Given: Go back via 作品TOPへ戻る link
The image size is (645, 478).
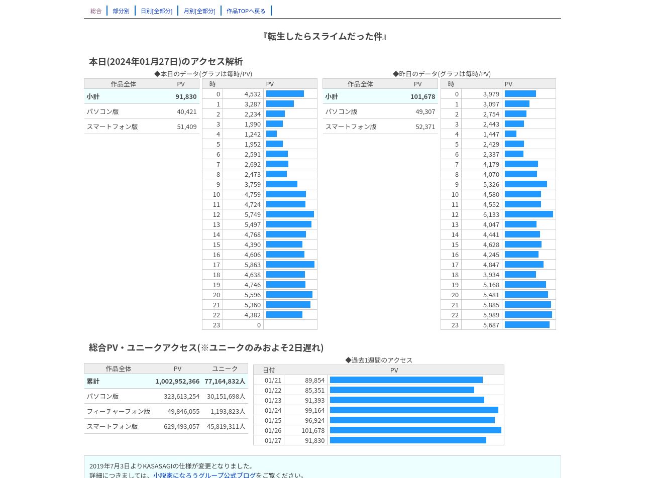Looking at the screenshot, I should click(x=246, y=11).
